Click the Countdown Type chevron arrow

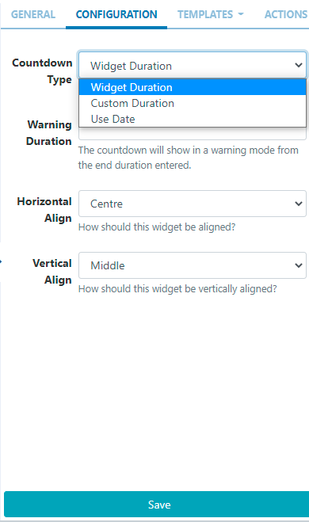pos(299,65)
